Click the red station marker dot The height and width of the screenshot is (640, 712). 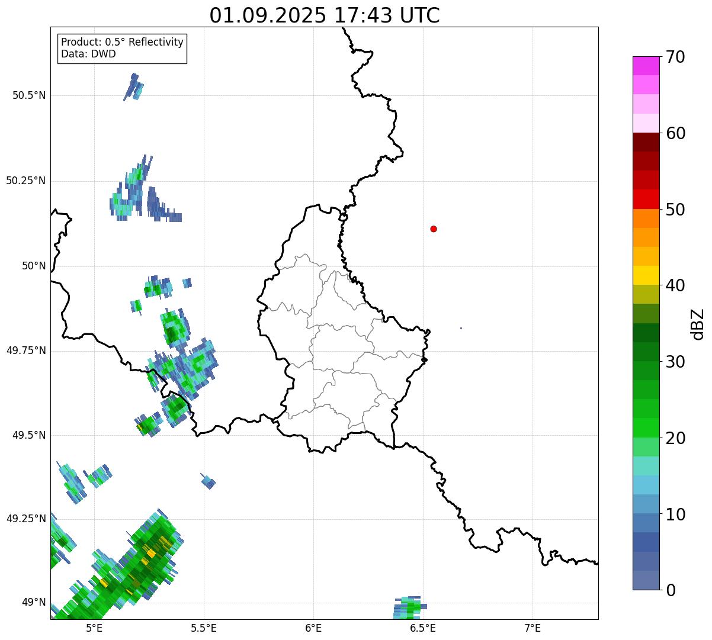coord(434,229)
